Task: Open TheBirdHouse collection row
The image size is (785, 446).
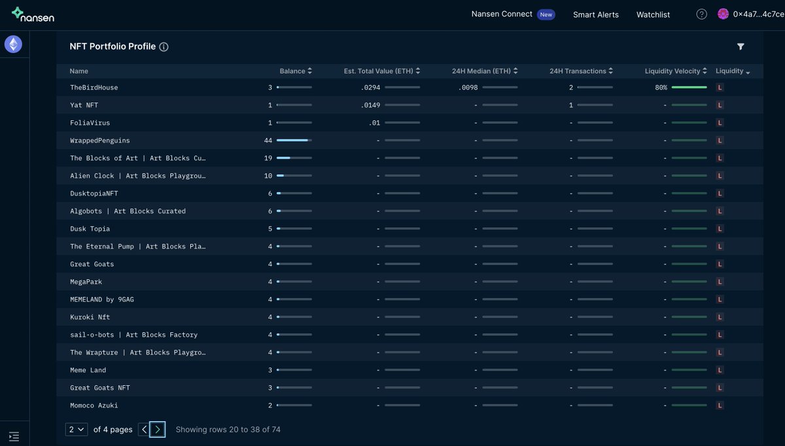Action: [x=410, y=88]
